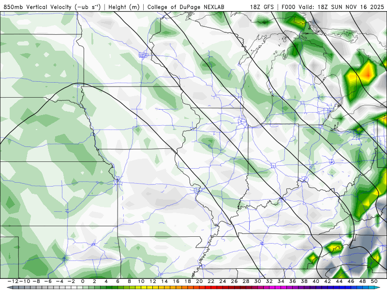Viewport: 387px width, 290px height.
Task: Click the '18Z GFS' model run label
Action: pos(262,7)
